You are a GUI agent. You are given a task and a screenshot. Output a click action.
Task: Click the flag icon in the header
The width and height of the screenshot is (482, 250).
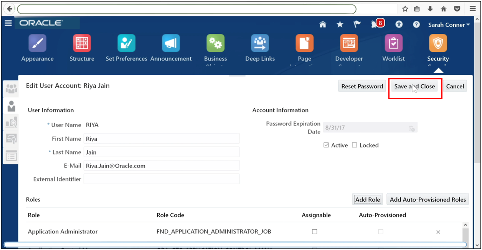[357, 24]
